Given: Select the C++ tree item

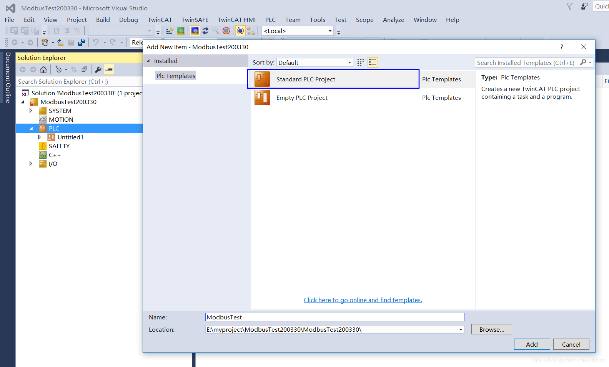Looking at the screenshot, I should pyautogui.click(x=55, y=155).
